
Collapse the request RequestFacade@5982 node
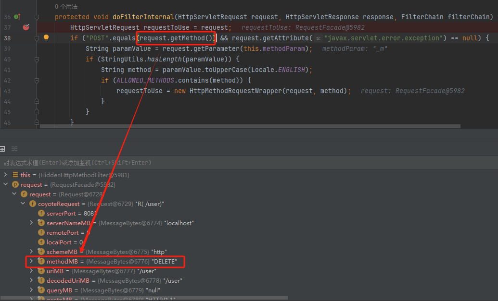(5, 184)
